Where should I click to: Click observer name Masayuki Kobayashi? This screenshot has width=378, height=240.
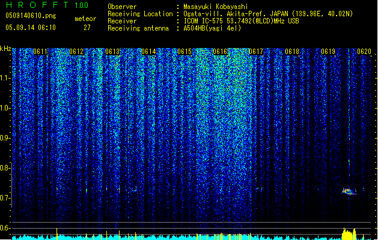(x=216, y=7)
